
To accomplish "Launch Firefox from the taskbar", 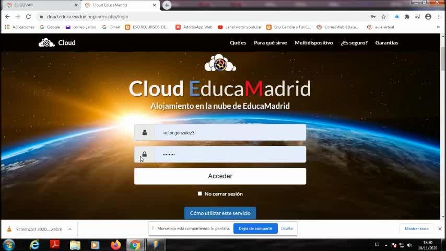I will click(x=115, y=245).
